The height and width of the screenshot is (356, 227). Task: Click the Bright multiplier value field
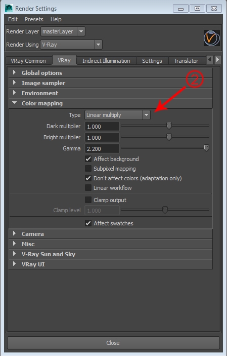[102, 138]
